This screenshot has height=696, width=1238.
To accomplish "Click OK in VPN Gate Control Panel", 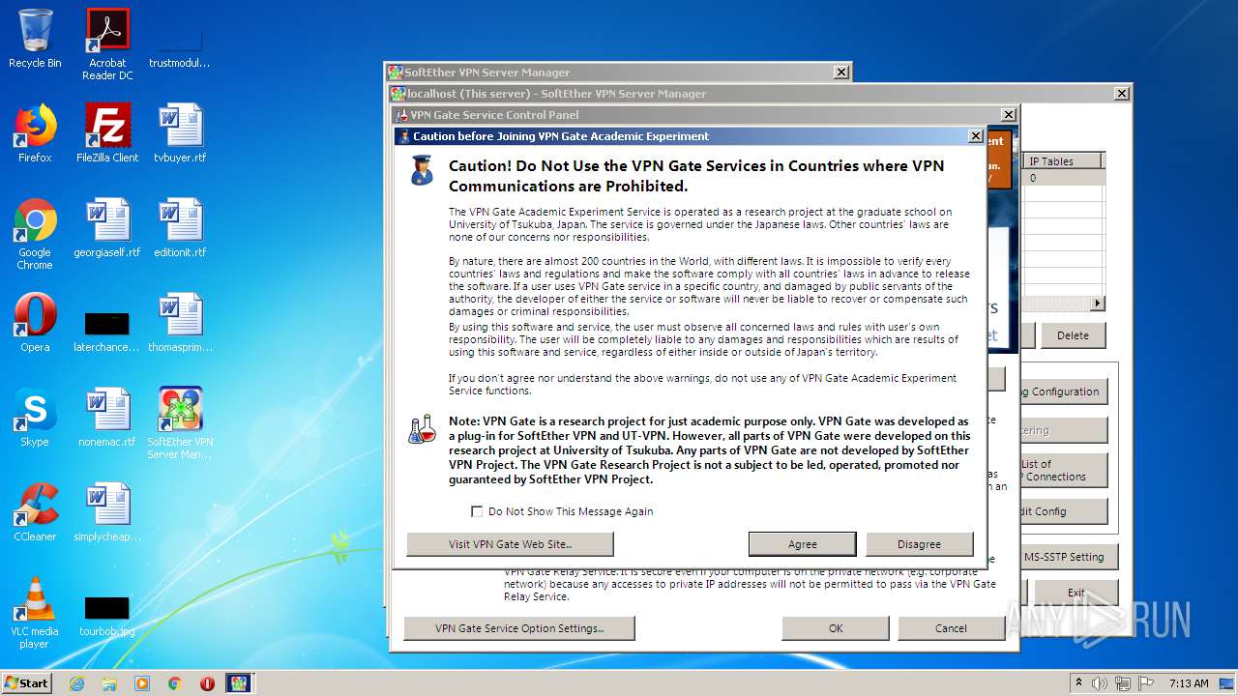I will [836, 628].
